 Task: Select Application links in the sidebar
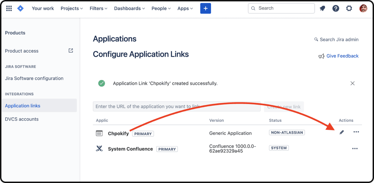pyautogui.click(x=39, y=105)
